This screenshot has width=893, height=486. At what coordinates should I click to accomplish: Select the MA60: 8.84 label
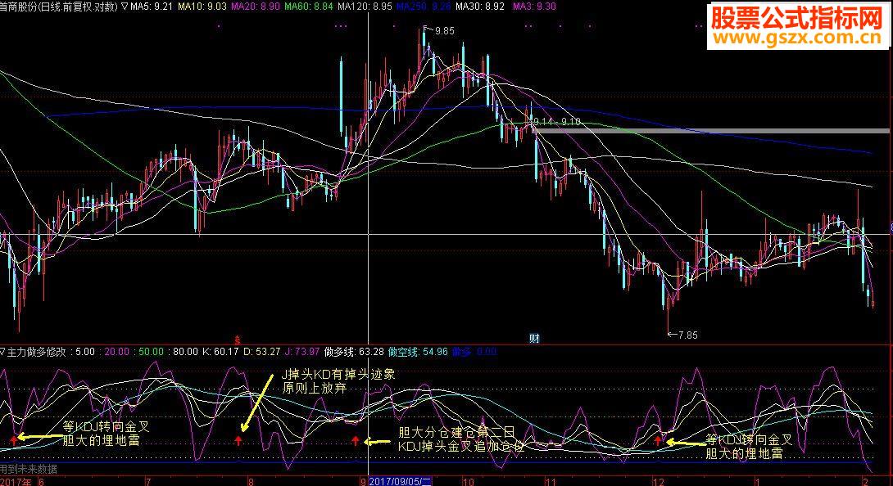click(309, 7)
